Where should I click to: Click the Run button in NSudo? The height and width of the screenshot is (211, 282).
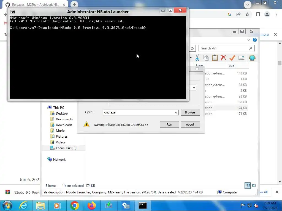click(x=169, y=124)
